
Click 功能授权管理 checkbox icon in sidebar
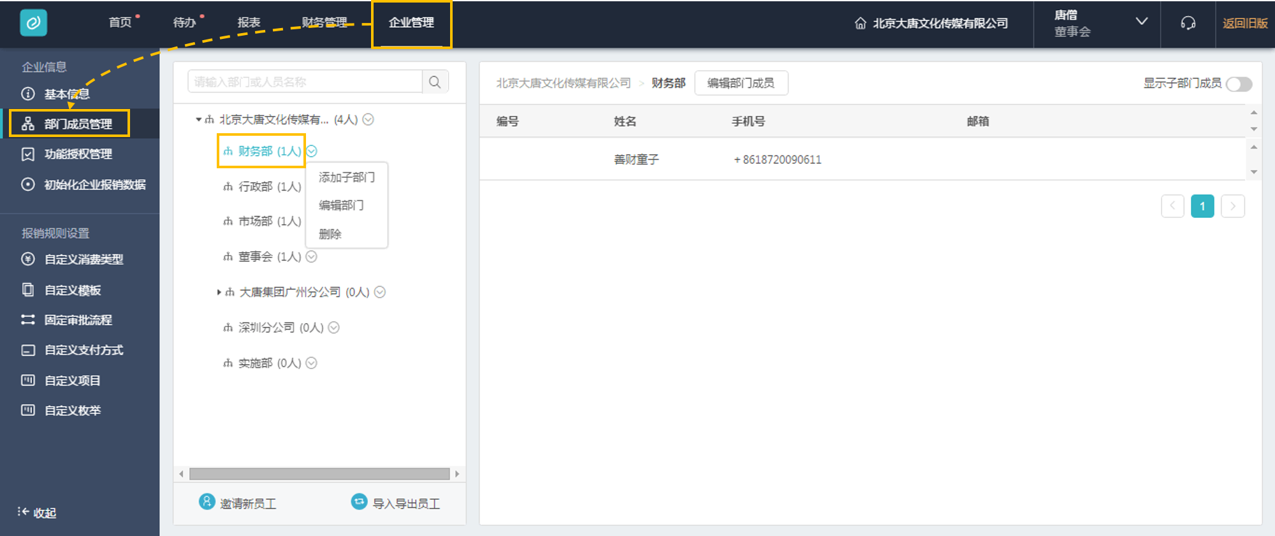(x=28, y=154)
